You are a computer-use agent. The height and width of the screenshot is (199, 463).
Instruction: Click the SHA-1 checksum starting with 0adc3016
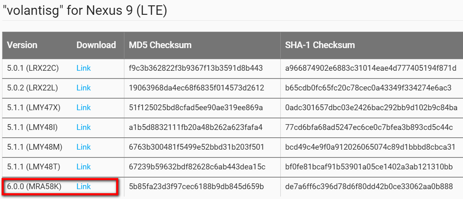(x=371, y=108)
